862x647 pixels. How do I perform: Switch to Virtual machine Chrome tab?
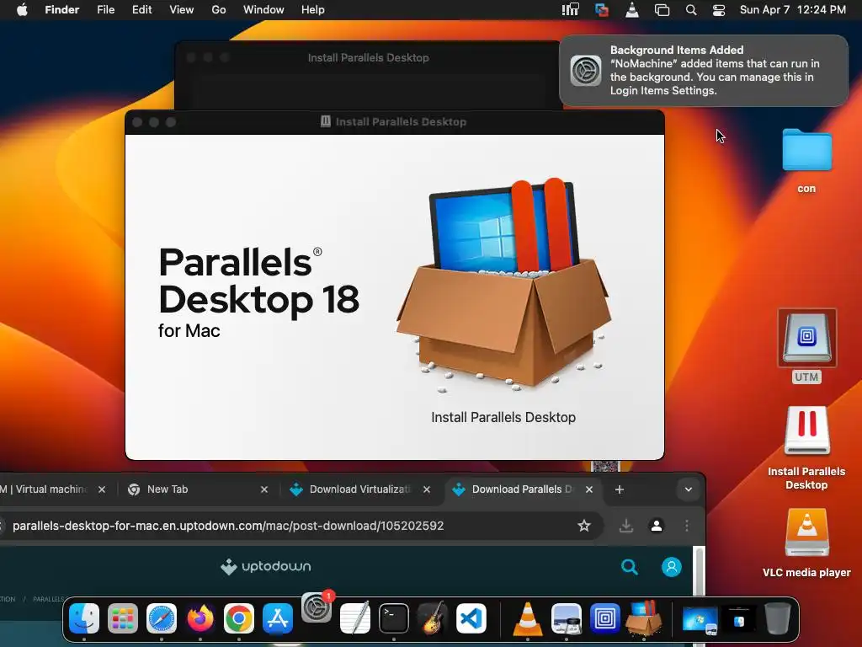click(x=43, y=489)
